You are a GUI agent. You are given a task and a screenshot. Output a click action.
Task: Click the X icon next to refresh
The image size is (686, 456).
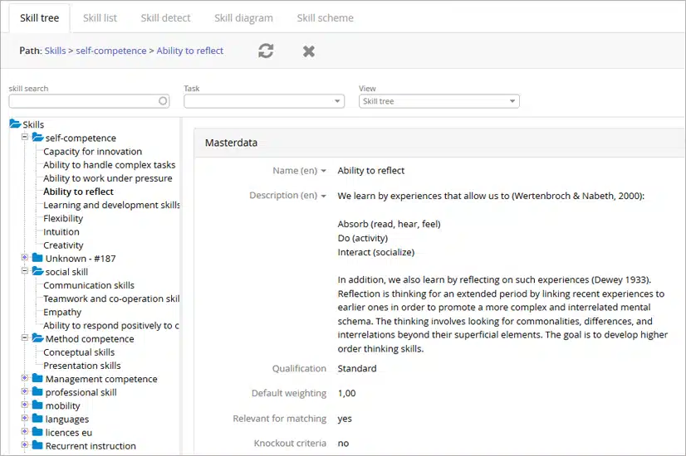click(309, 51)
